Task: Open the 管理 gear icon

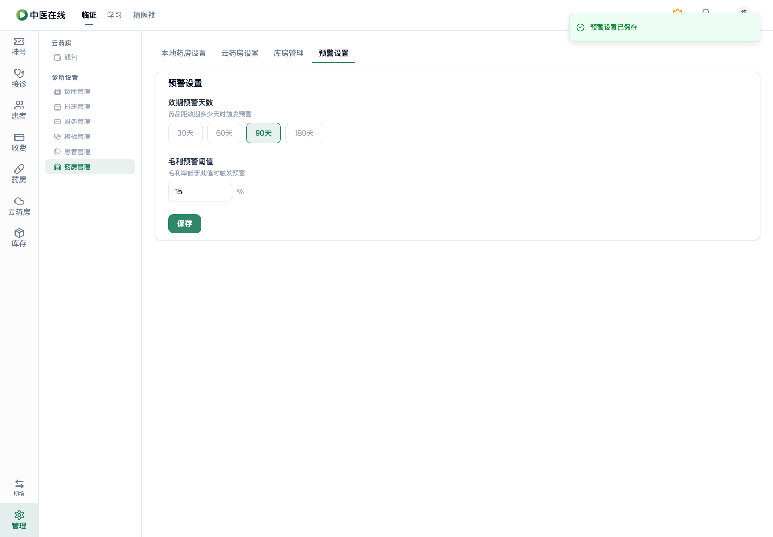Action: [x=19, y=520]
